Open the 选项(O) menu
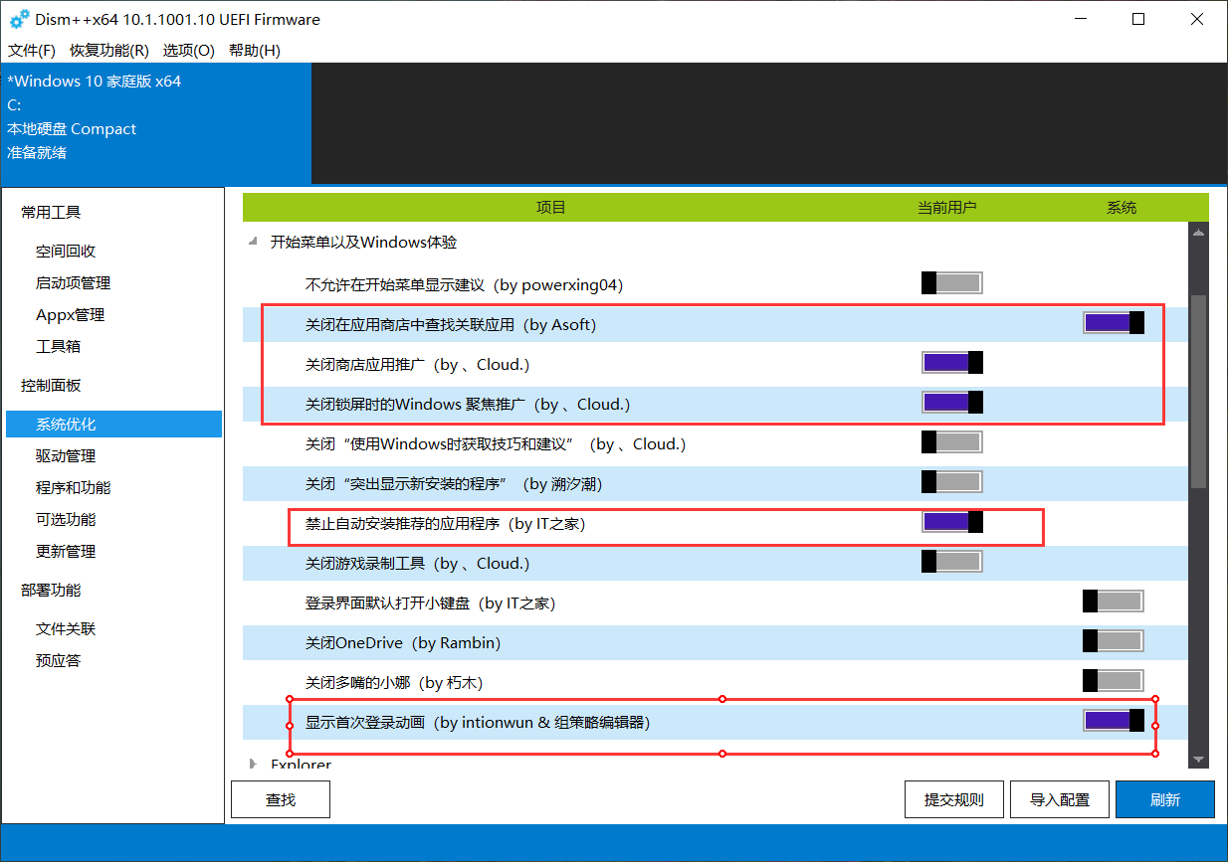 coord(189,51)
